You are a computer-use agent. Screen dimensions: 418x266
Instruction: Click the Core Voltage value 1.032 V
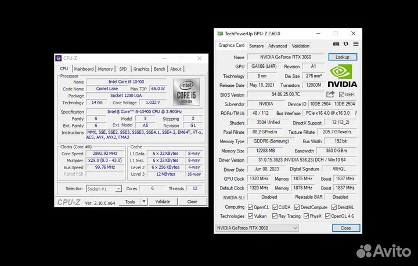[153, 103]
